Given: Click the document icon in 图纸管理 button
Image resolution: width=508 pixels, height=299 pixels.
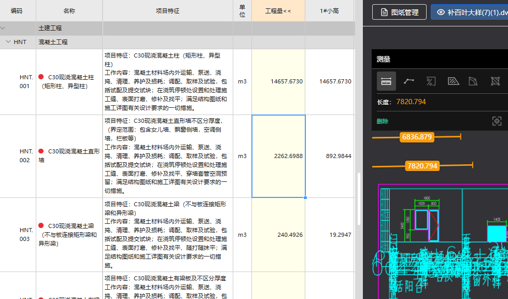Looking at the screenshot, I should coord(384,12).
